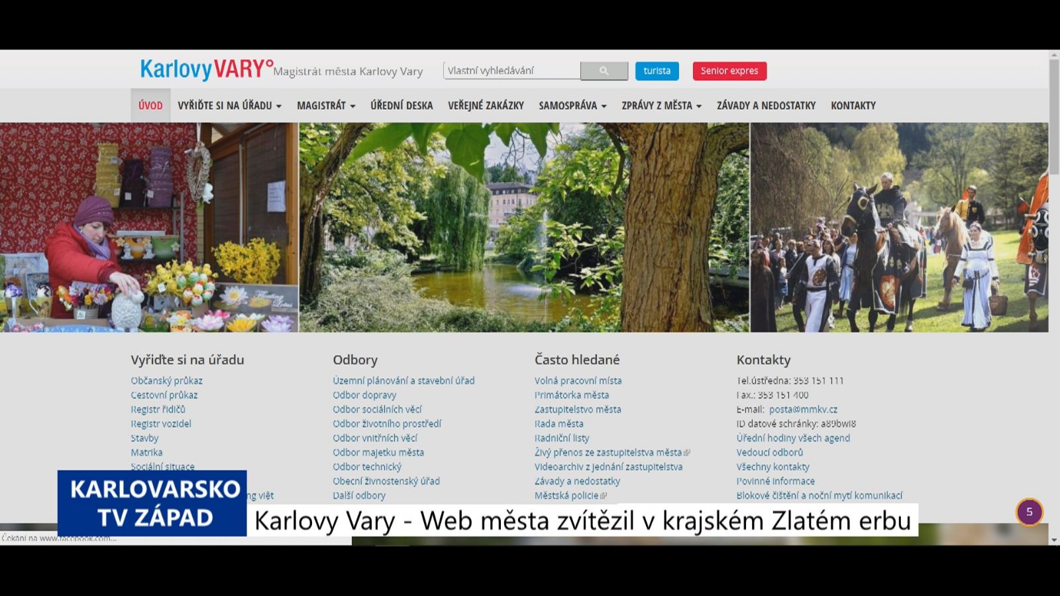
Task: Open the Vedoucí odborů link
Action: [770, 452]
